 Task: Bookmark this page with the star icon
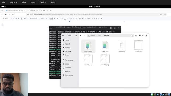tap(165, 15)
